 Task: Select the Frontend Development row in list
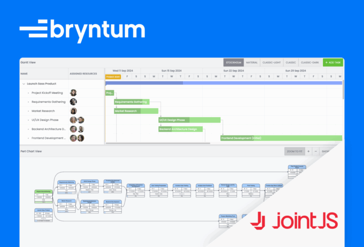tap(62, 138)
